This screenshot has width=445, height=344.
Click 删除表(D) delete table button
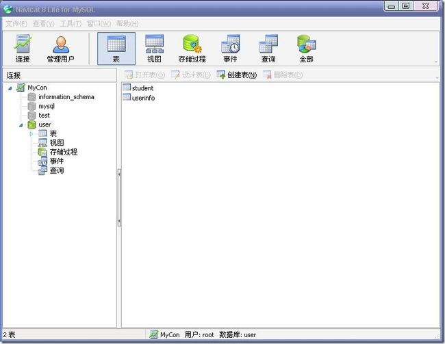283,75
